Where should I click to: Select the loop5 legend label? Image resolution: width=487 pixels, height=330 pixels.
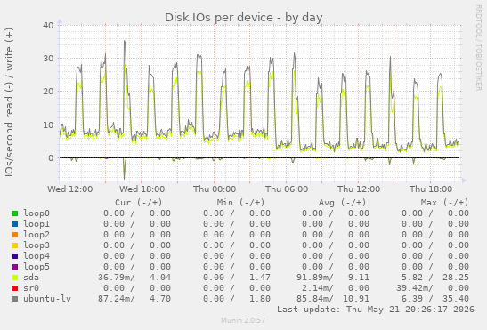(37, 267)
